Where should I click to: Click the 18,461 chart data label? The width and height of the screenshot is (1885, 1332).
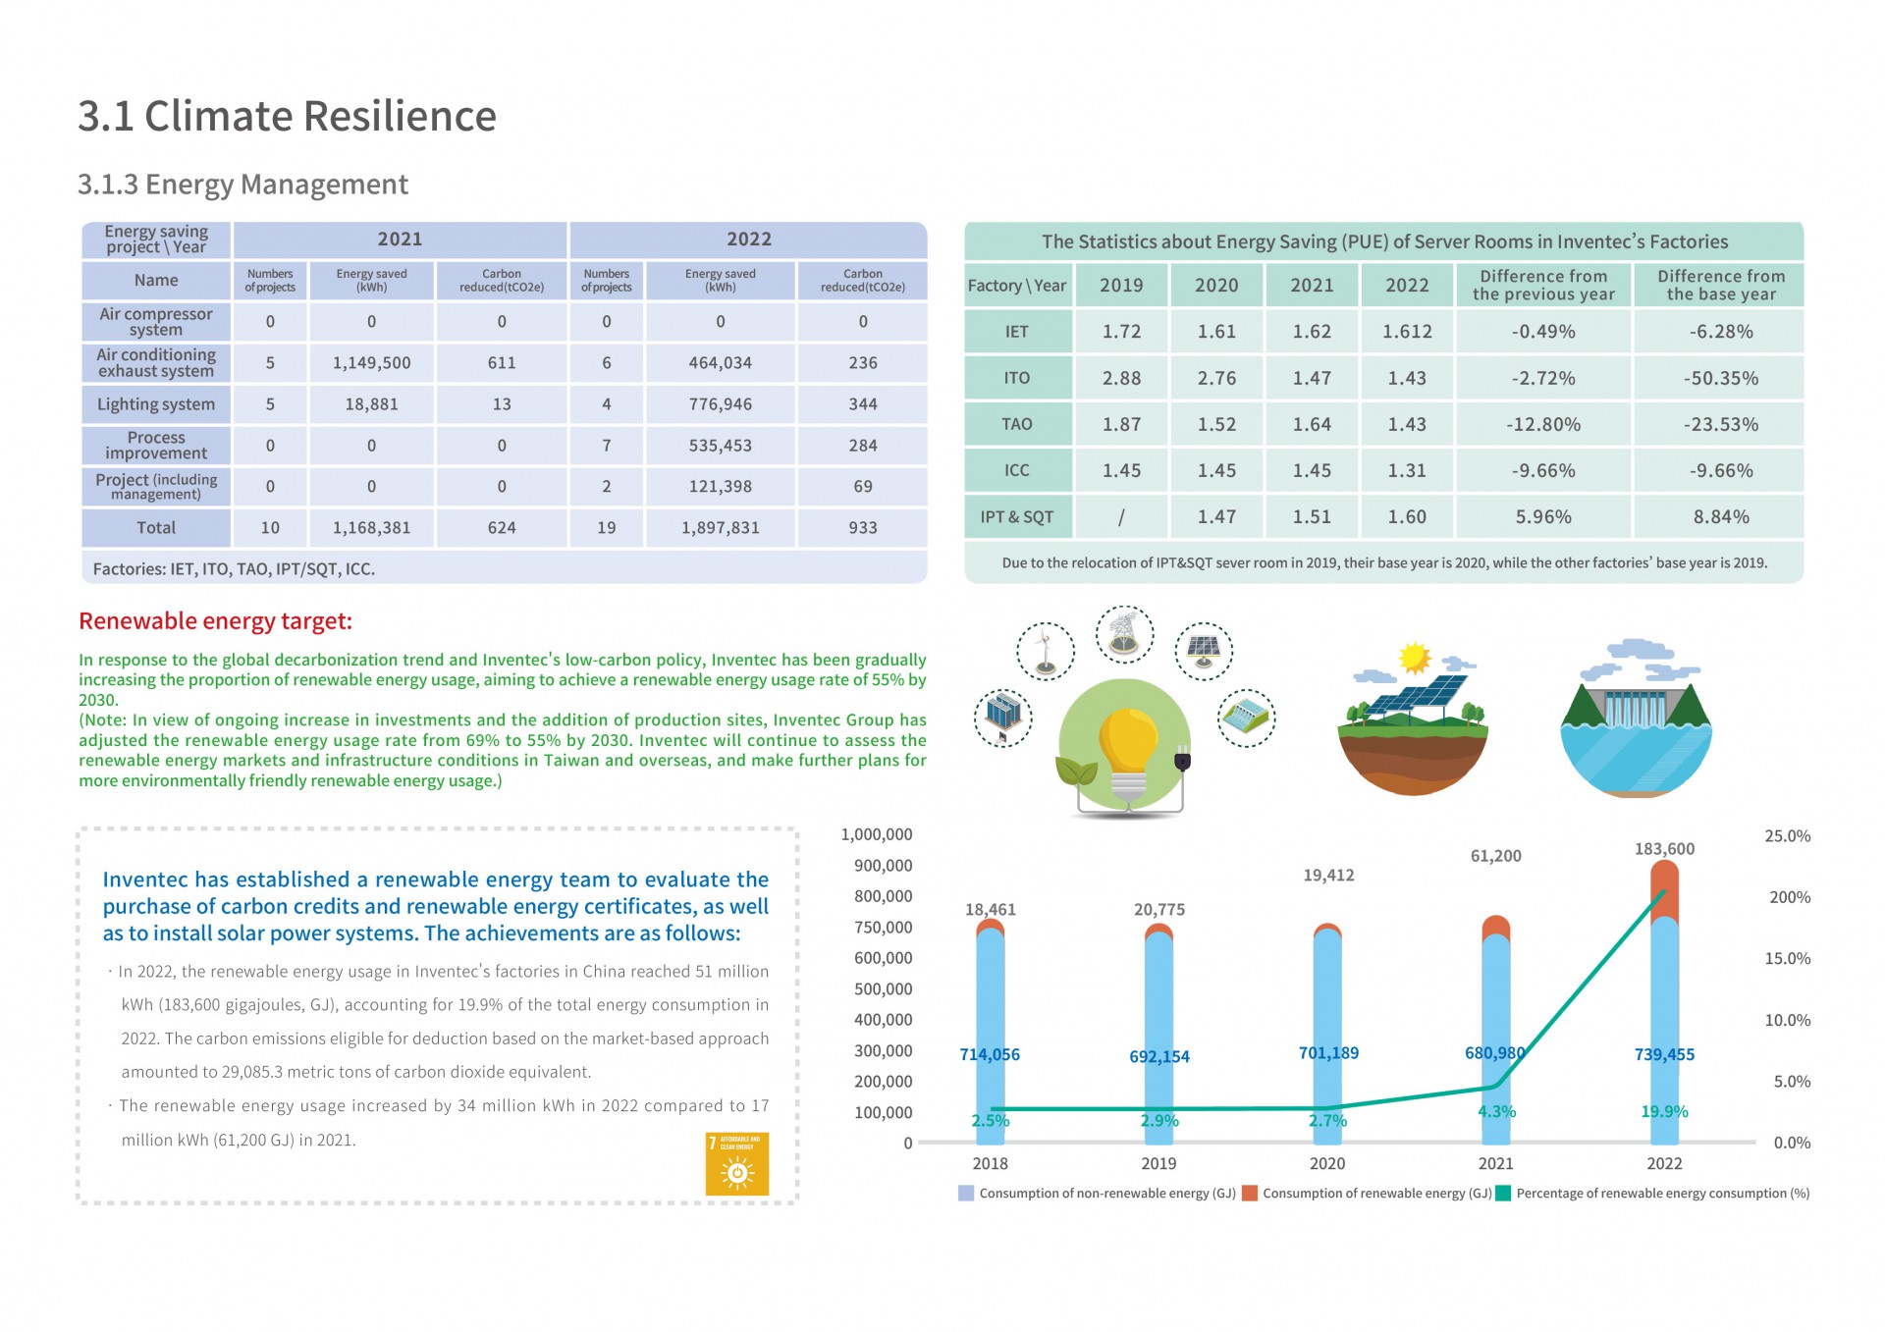(x=991, y=910)
